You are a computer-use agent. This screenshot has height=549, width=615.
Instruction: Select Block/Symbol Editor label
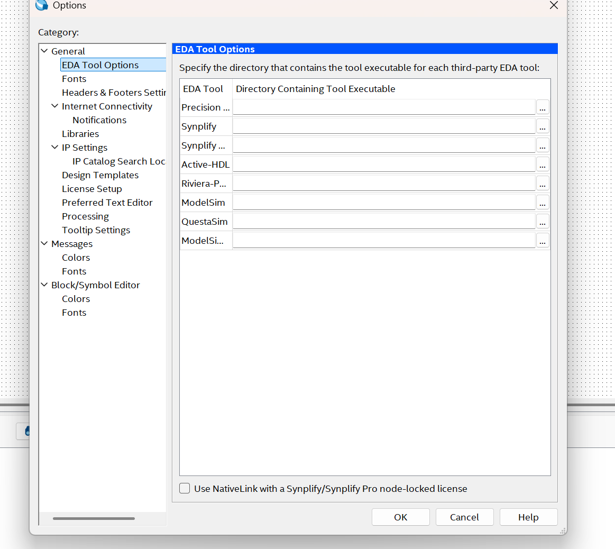tap(96, 285)
